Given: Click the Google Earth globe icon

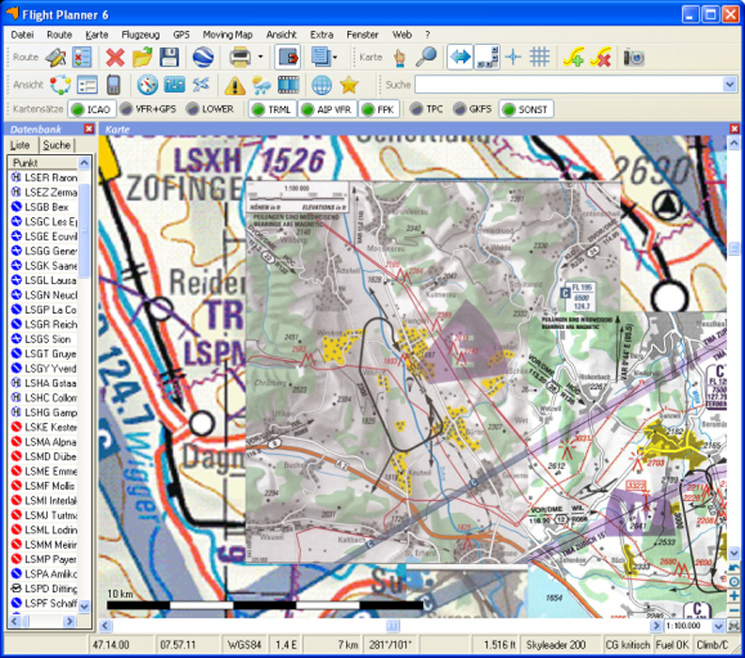Looking at the screenshot, I should [203, 57].
